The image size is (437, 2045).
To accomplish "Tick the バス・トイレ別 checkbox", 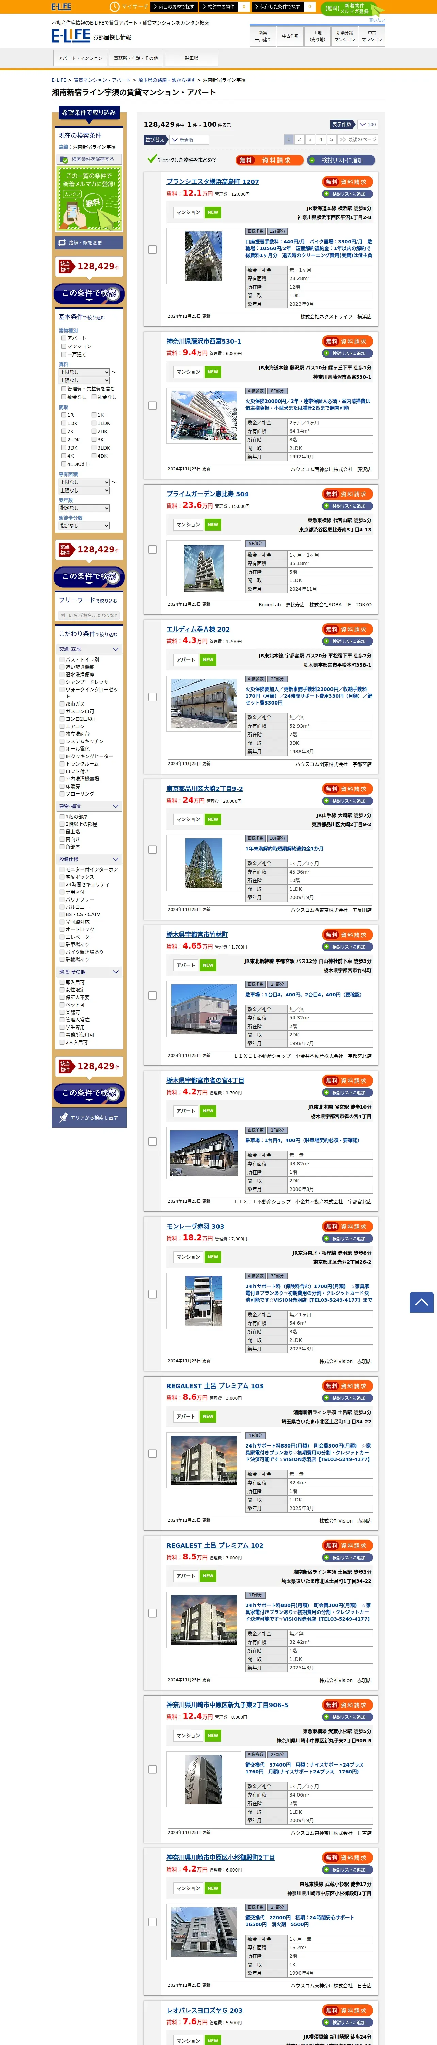I will [62, 660].
